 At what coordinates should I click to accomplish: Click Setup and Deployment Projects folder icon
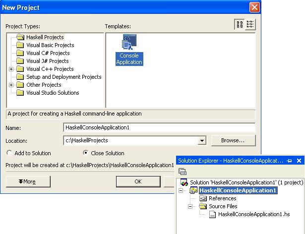[20, 77]
